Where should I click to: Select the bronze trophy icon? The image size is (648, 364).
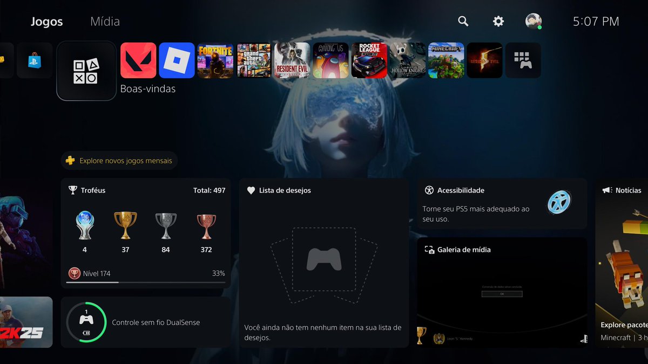pyautogui.click(x=206, y=226)
